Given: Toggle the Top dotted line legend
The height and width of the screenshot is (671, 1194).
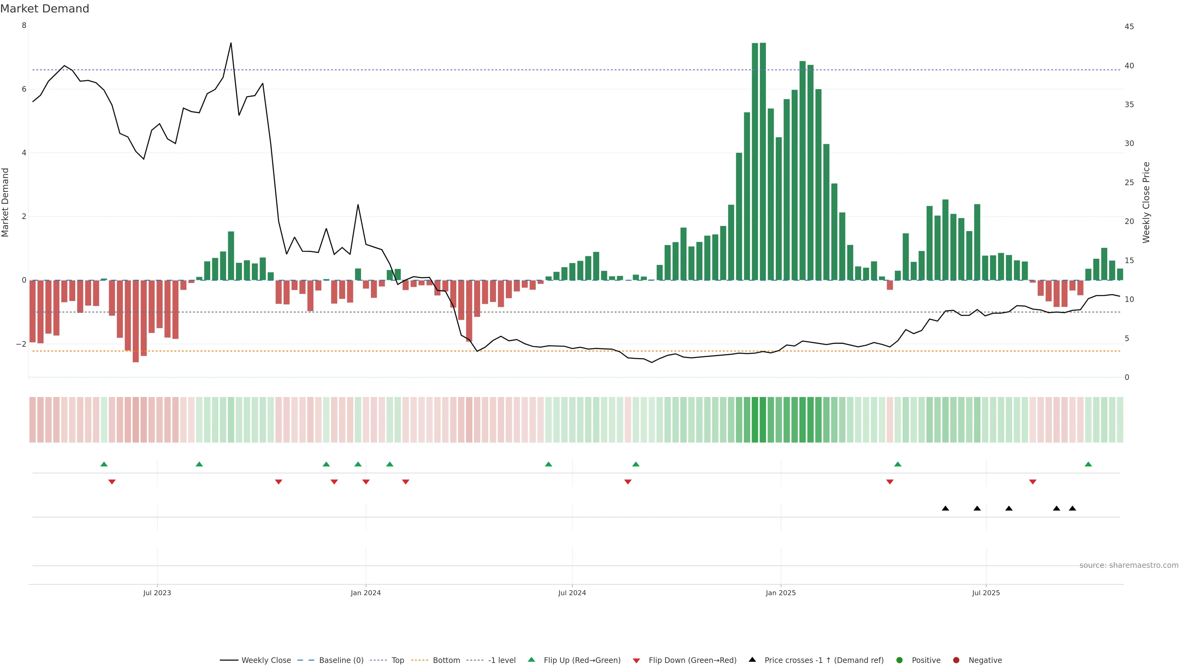Looking at the screenshot, I should click(x=397, y=660).
